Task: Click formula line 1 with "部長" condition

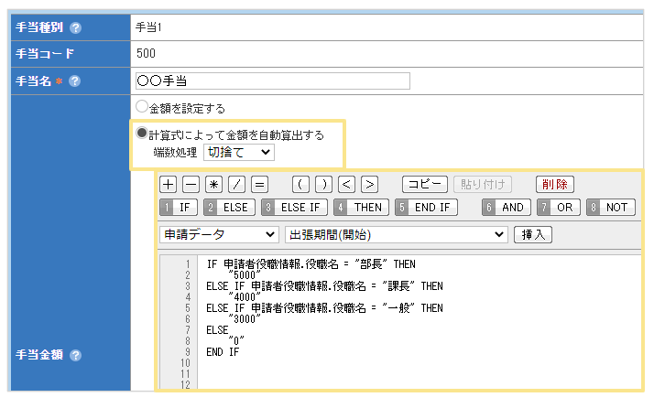Action: (311, 264)
